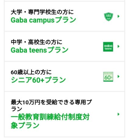Click the Gaba teens square logo icon
Viewport: 129px width, 138px height.
pos(108,47)
